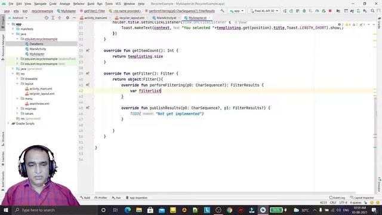
Task: Click the UTF-8 encoding status entry
Action: [x=343, y=202]
